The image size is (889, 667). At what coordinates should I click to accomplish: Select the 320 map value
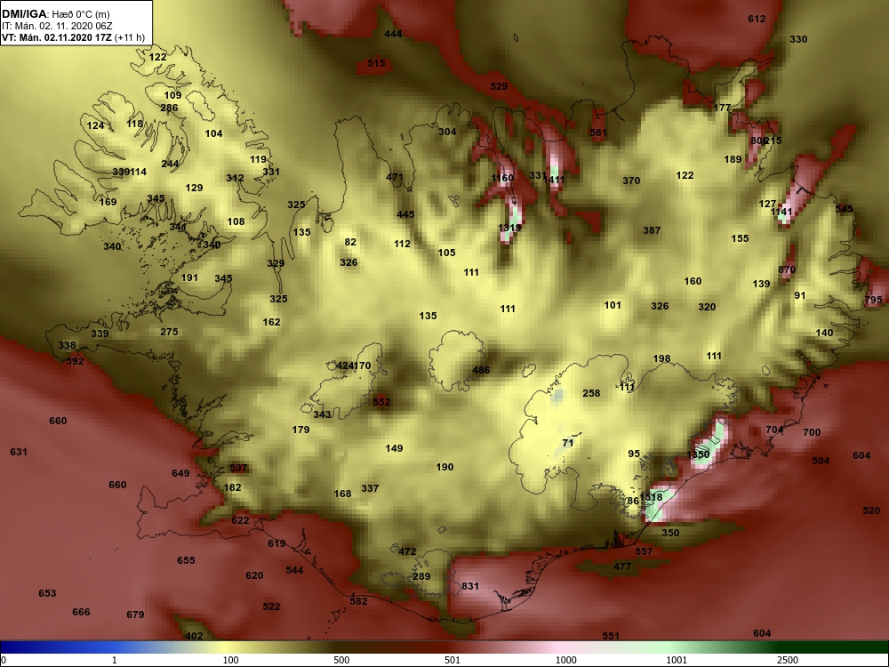[707, 307]
